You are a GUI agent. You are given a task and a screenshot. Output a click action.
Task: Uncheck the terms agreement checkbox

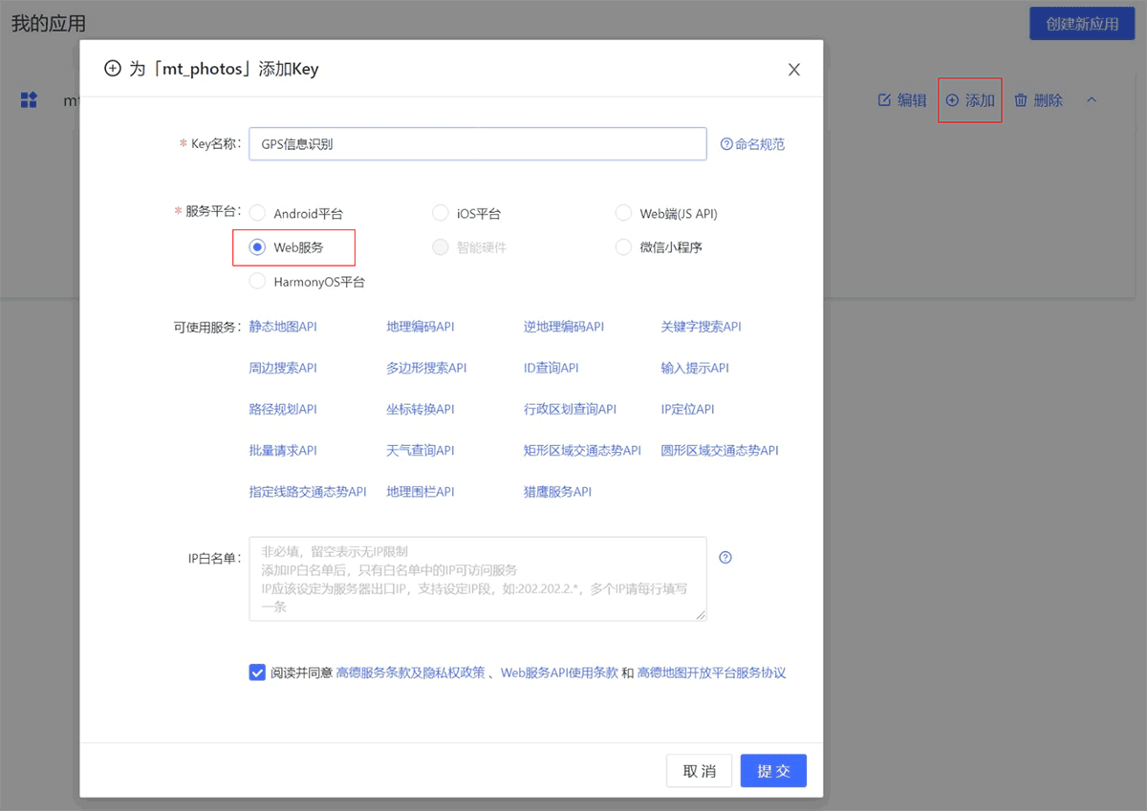click(x=257, y=672)
